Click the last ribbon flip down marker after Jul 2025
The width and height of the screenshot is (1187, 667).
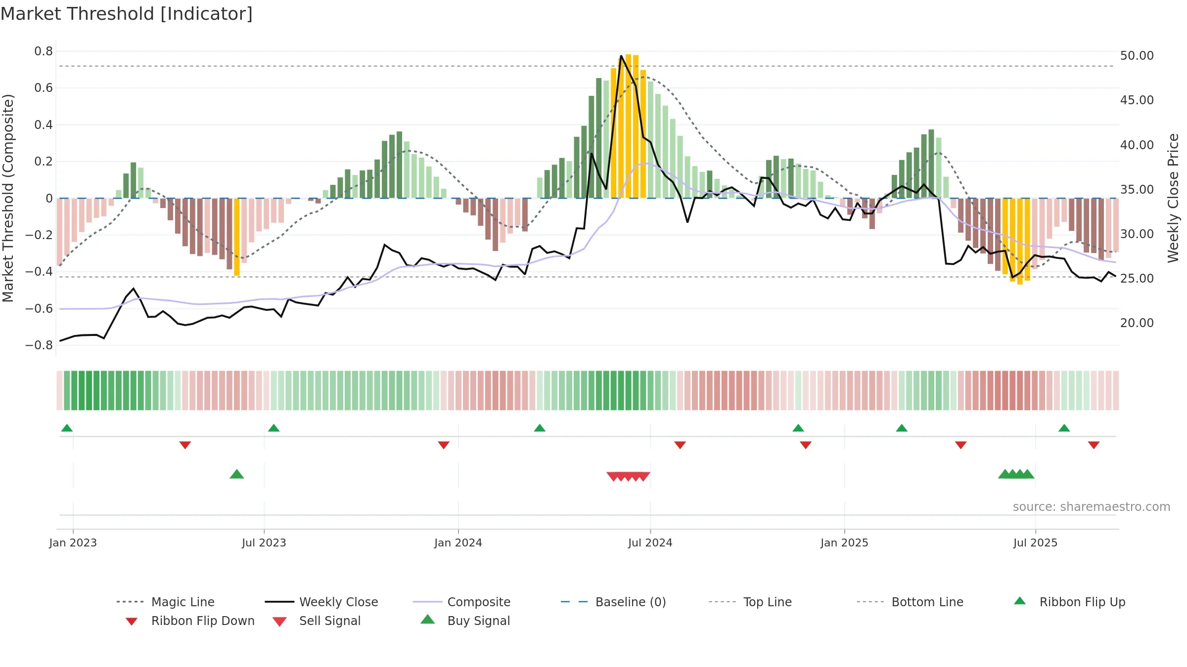point(1094,445)
